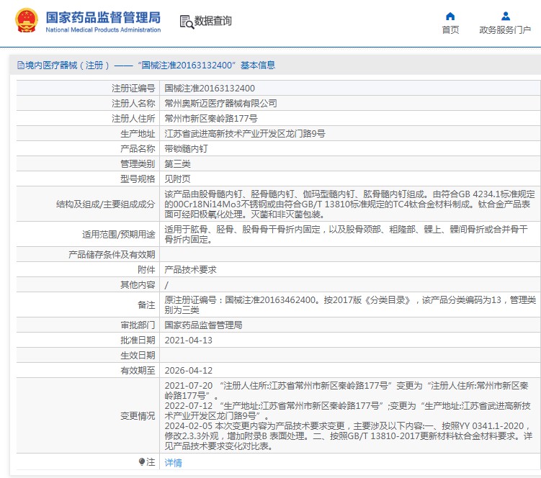Click National Medical Products Administration subtitle
This screenshot has width=541, height=478.
point(103,30)
